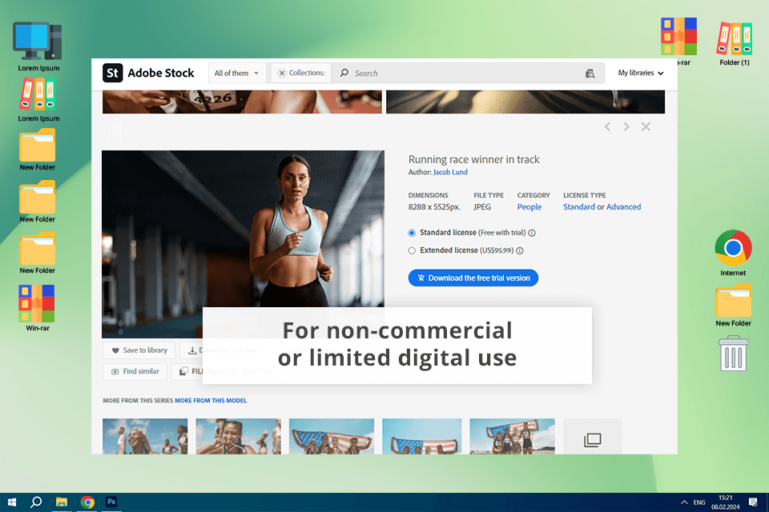The width and height of the screenshot is (769, 512).
Task: Click the ENG language indicator
Action: pos(699,502)
